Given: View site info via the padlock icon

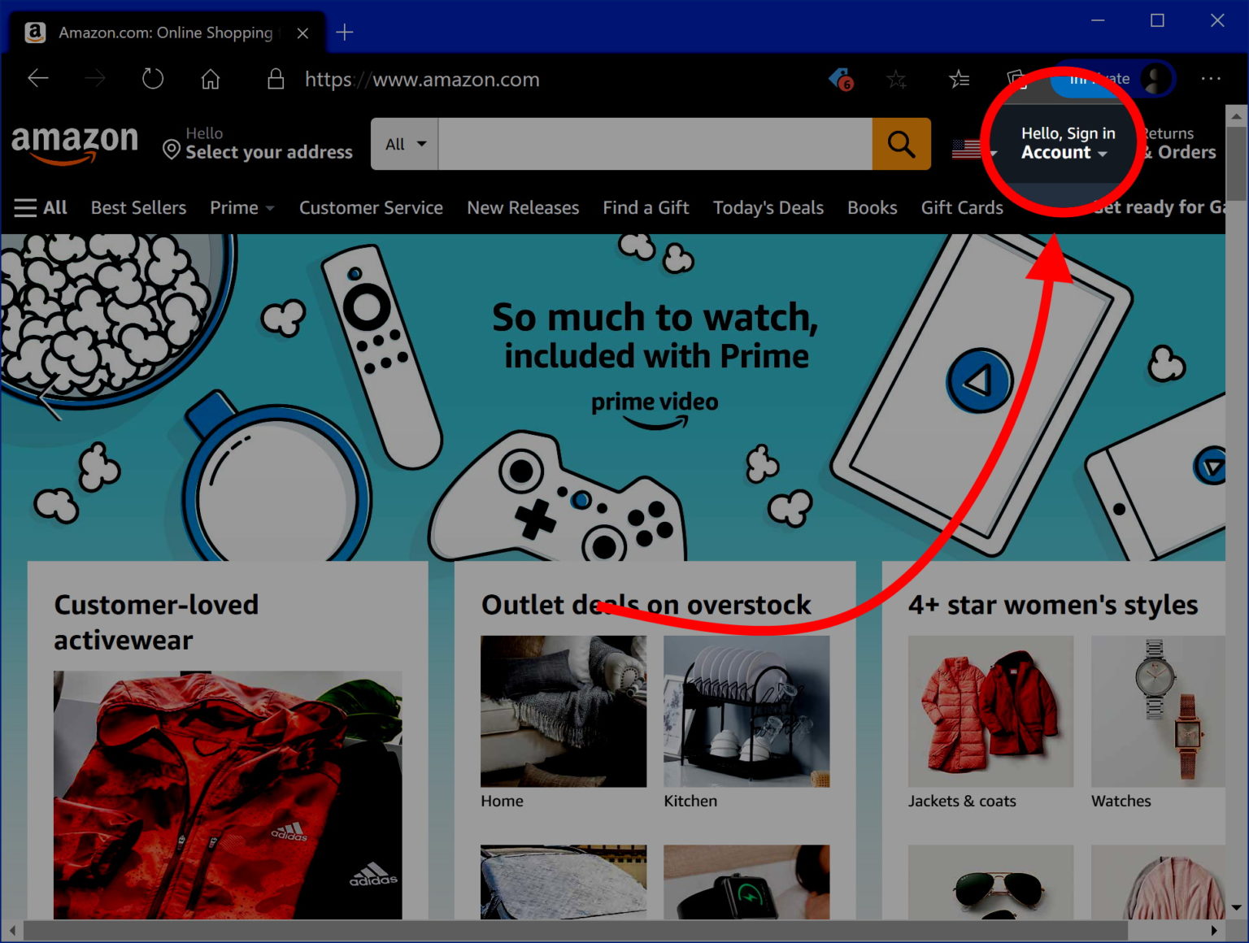Looking at the screenshot, I should 276,79.
